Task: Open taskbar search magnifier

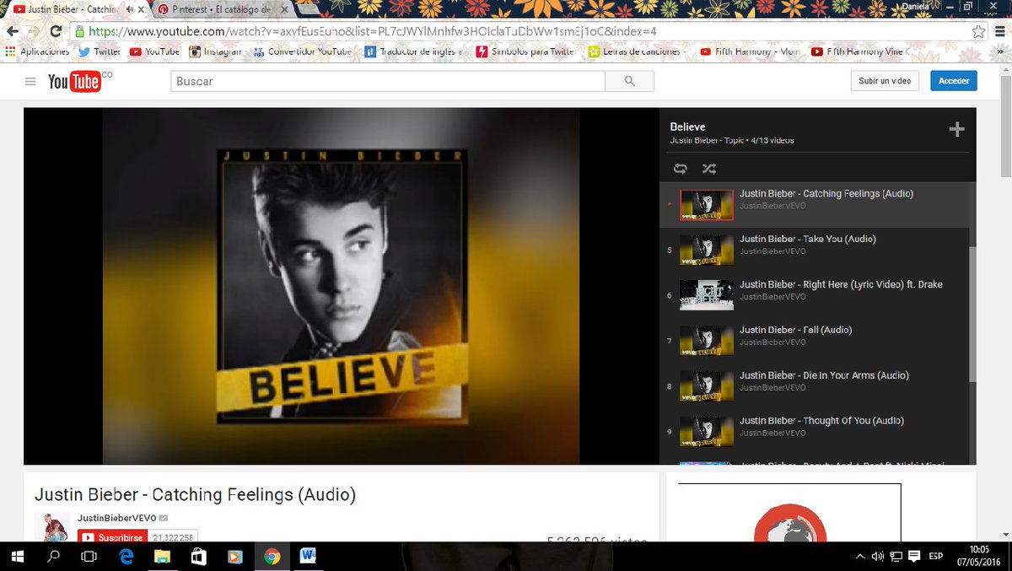Action: tap(53, 557)
